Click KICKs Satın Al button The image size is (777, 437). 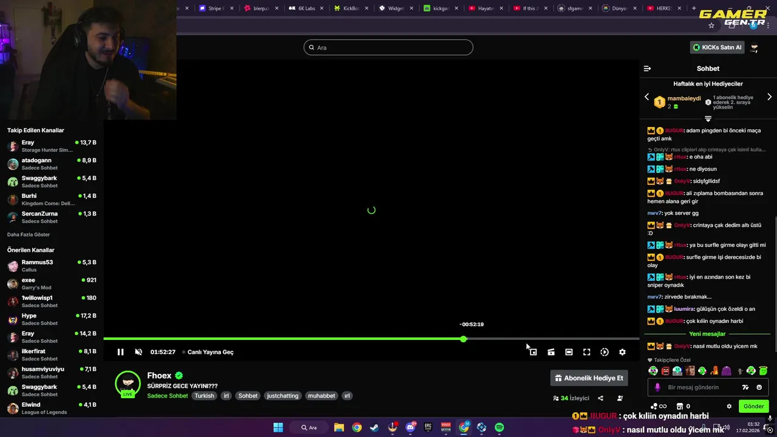[718, 47]
